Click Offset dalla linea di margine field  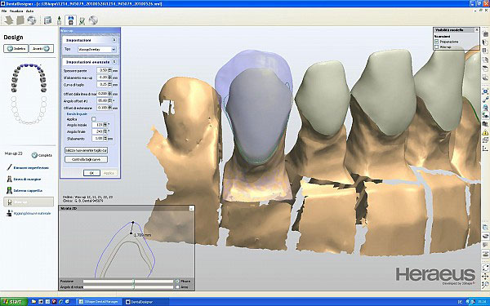pos(102,94)
